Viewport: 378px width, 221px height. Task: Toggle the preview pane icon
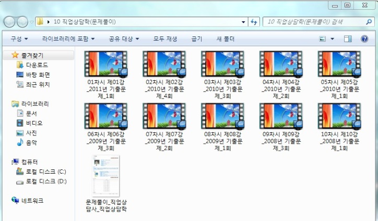coord(348,39)
